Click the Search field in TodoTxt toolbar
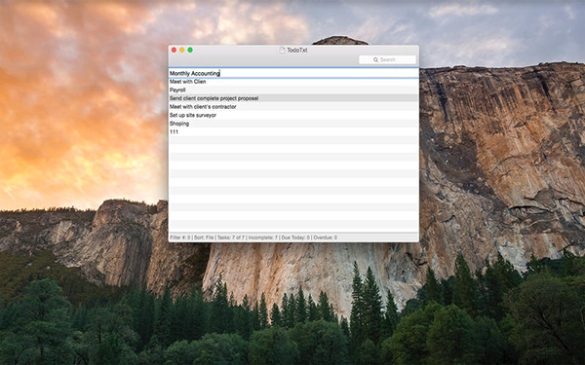 (387, 59)
